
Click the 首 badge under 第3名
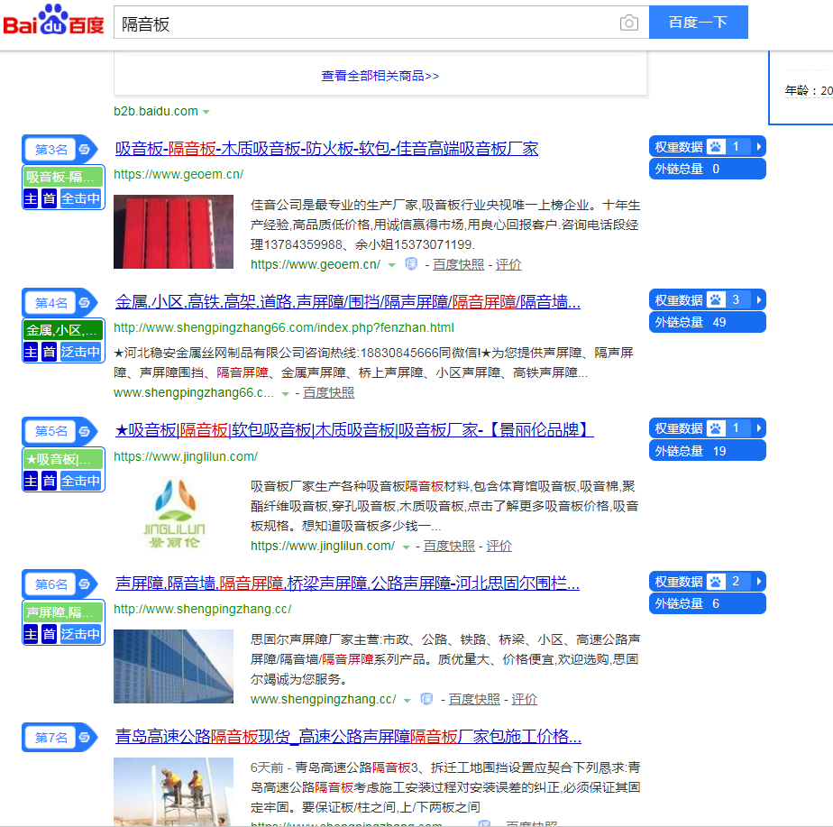[x=49, y=198]
